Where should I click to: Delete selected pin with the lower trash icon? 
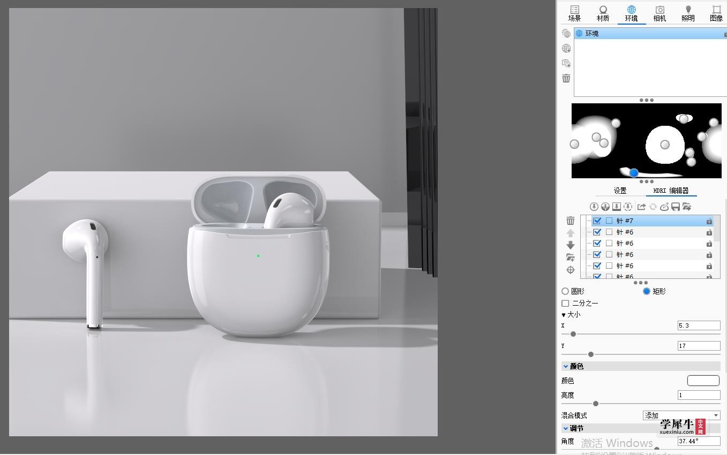click(x=571, y=221)
